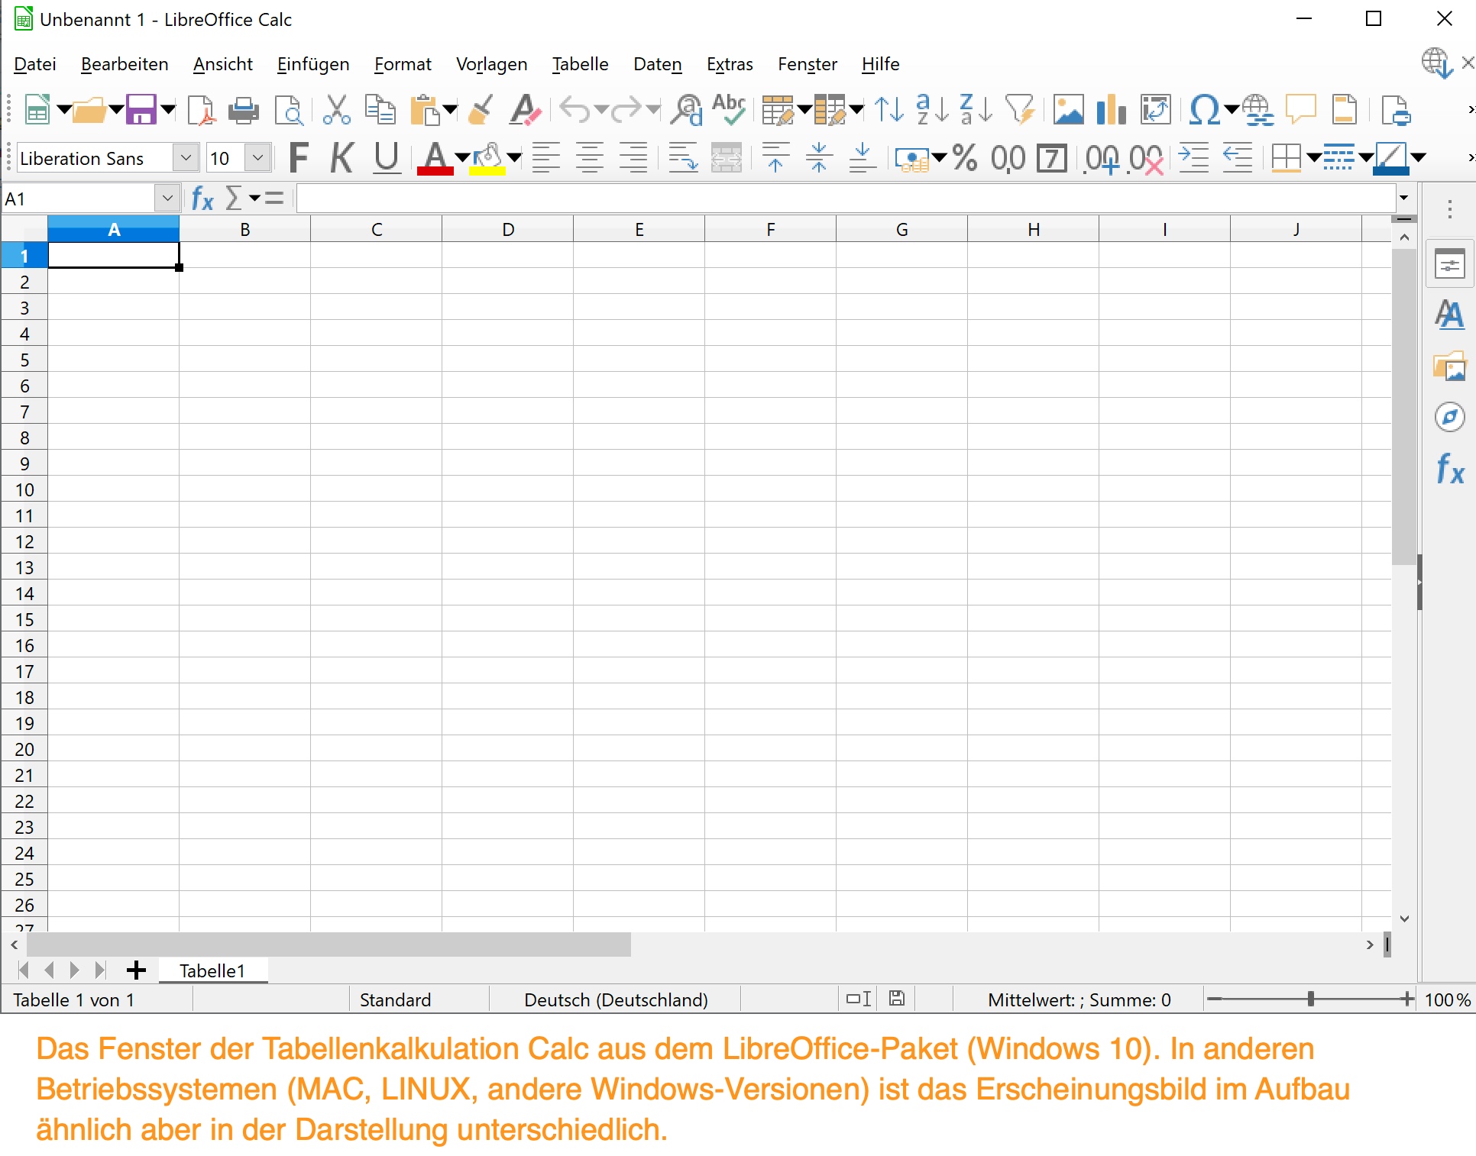Viewport: 1476px width, 1156px height.
Task: Click the Select Function sum symbol
Action: pyautogui.click(x=234, y=199)
